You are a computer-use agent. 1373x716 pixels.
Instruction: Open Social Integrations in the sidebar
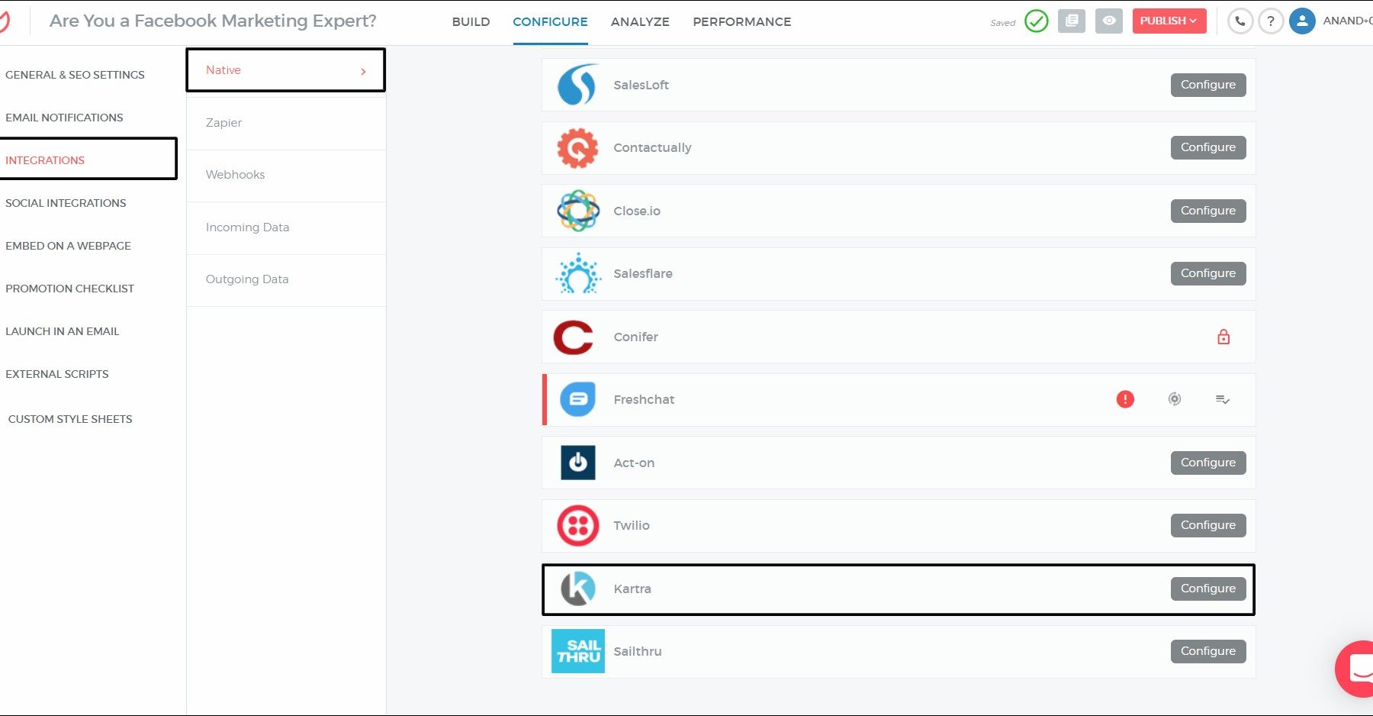coord(66,203)
